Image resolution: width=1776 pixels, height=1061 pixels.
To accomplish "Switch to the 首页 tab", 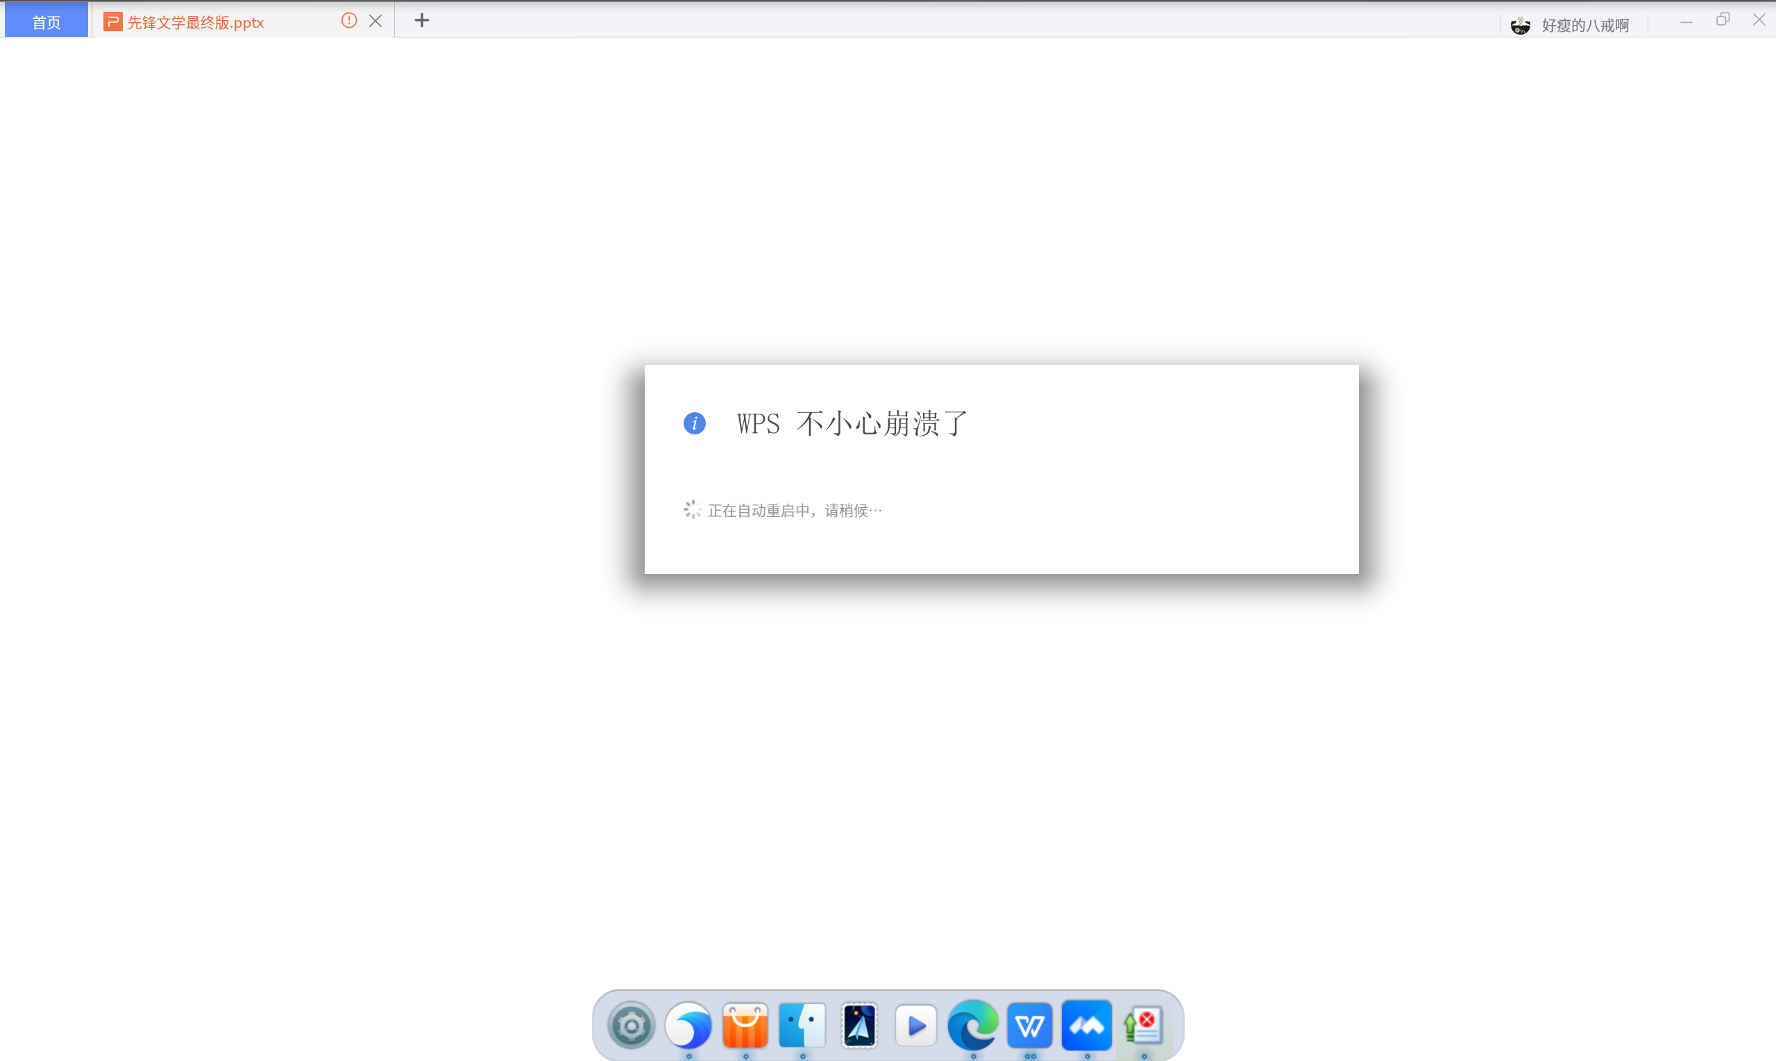I will click(x=46, y=22).
